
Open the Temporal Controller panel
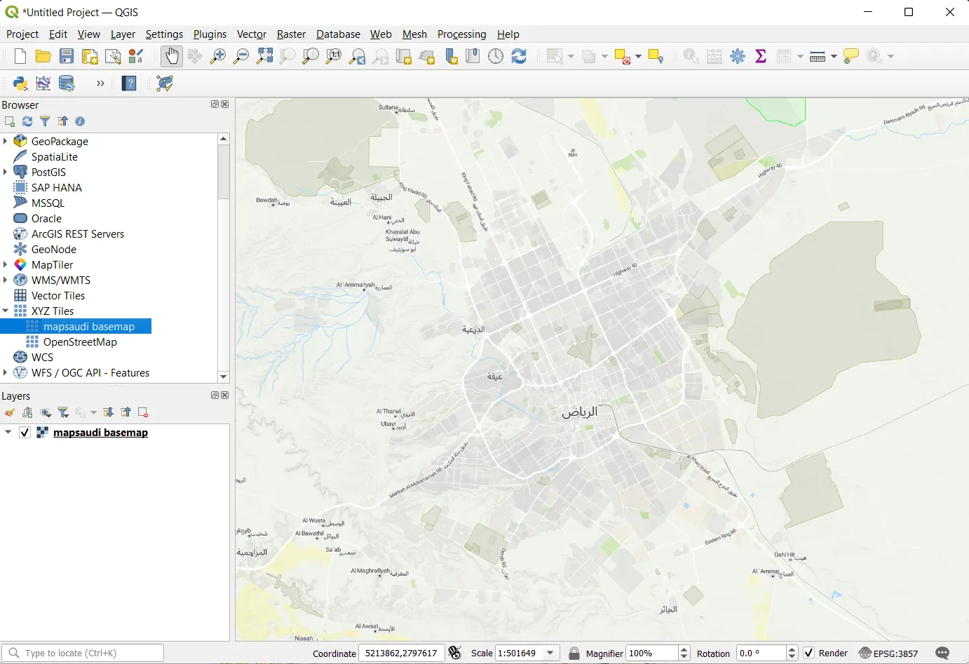point(496,56)
